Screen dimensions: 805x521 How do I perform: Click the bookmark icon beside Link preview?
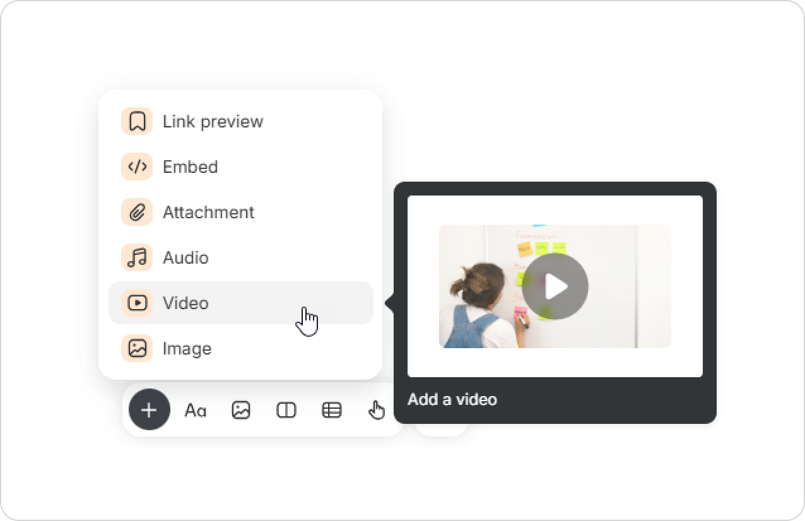137,121
